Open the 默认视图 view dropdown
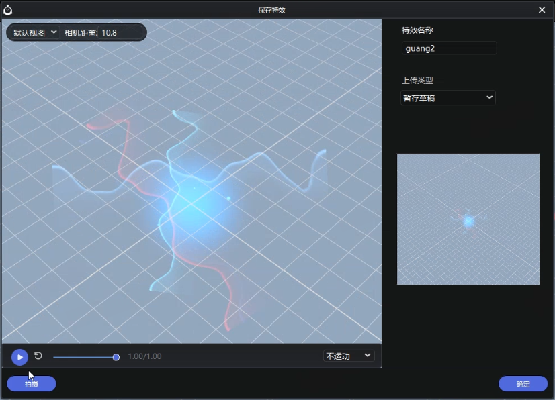 tap(35, 32)
